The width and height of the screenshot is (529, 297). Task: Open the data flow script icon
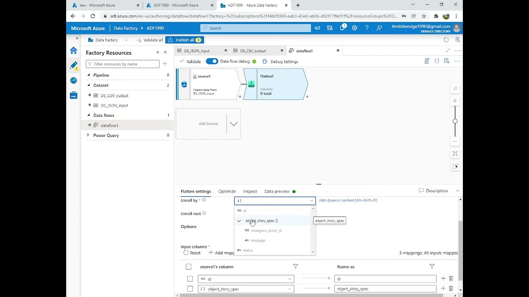427,61
